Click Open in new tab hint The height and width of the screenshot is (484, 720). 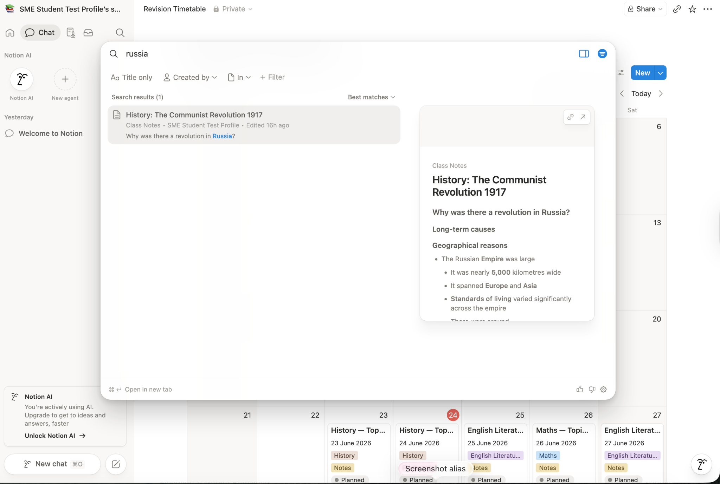141,389
